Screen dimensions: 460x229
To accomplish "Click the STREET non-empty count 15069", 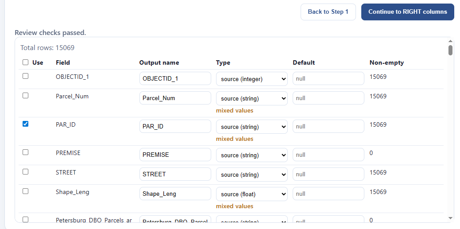I will pos(378,172).
